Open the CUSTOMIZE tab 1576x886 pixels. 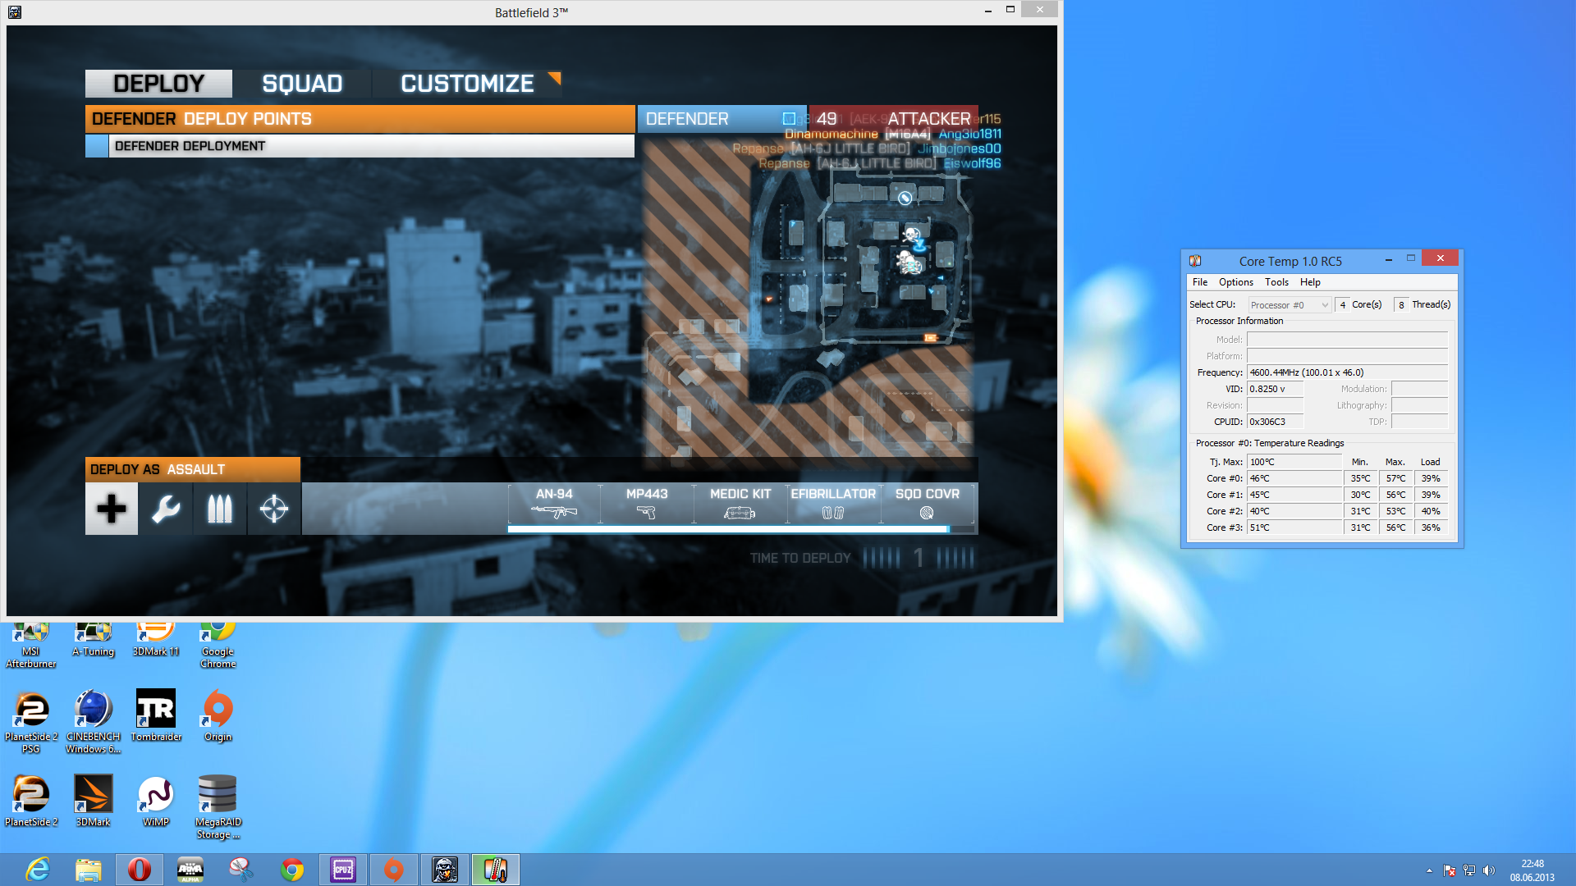click(x=467, y=84)
